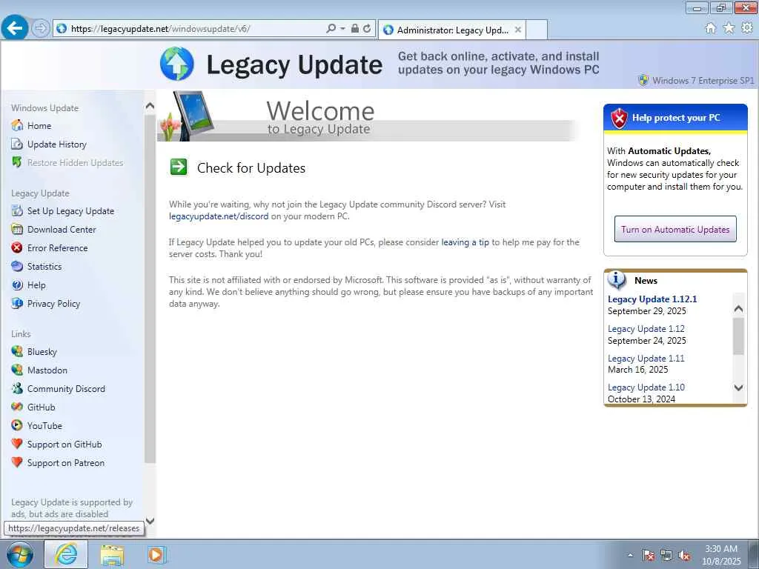Click the Statistics icon in sidebar
759x569 pixels.
[x=17, y=266]
